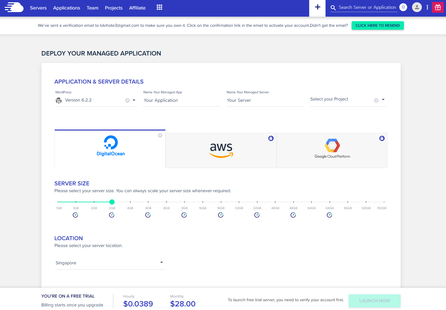Expand the WordPress version dropdown arrow
This screenshot has height=310, width=446.
coord(134,100)
